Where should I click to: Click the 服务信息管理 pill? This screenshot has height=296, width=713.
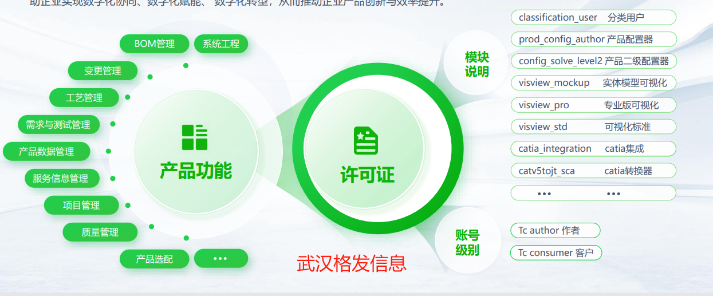[x=62, y=178]
